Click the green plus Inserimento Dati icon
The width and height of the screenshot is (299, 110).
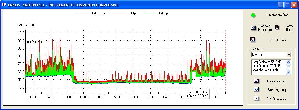254,16
